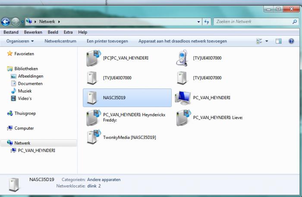This screenshot has height=197, width=302.
Task: Open Video's library
Action: 25,98
